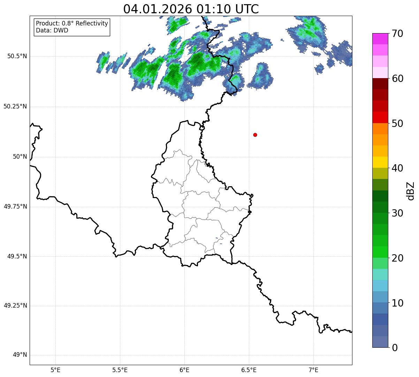
Task: Click the 49.75°N latitude label
Action: pyautogui.click(x=15, y=206)
